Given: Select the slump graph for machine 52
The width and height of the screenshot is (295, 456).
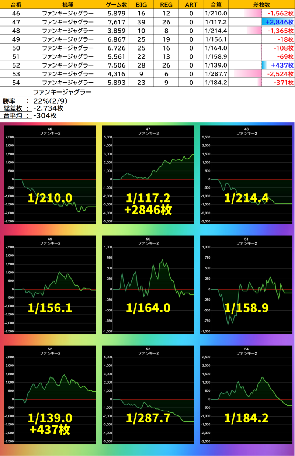Looking at the screenshot, I should 50,395.
